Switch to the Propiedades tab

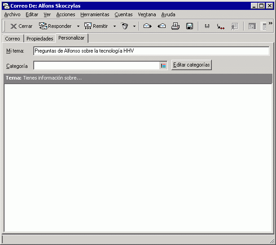point(40,39)
